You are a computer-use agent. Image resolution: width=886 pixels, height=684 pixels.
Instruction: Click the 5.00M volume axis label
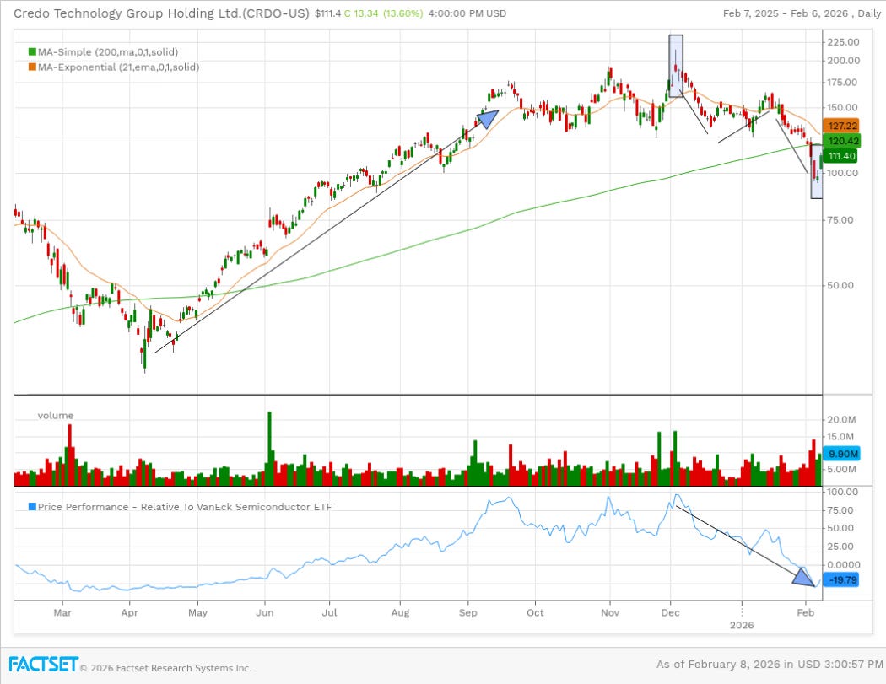point(841,469)
